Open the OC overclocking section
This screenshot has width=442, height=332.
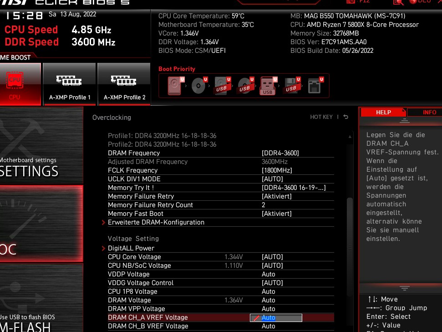(41, 224)
